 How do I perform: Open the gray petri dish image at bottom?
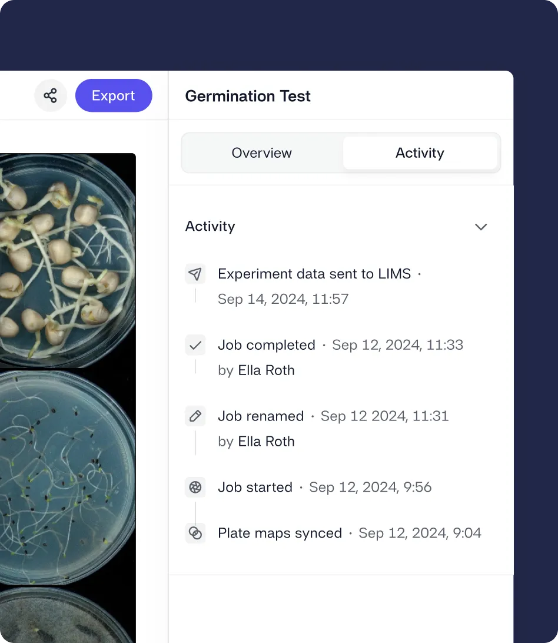[68, 615]
